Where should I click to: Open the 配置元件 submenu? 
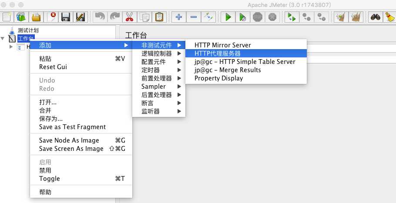click(x=158, y=62)
